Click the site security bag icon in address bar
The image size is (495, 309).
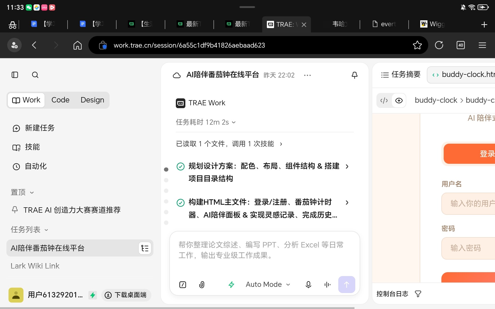[x=103, y=45]
